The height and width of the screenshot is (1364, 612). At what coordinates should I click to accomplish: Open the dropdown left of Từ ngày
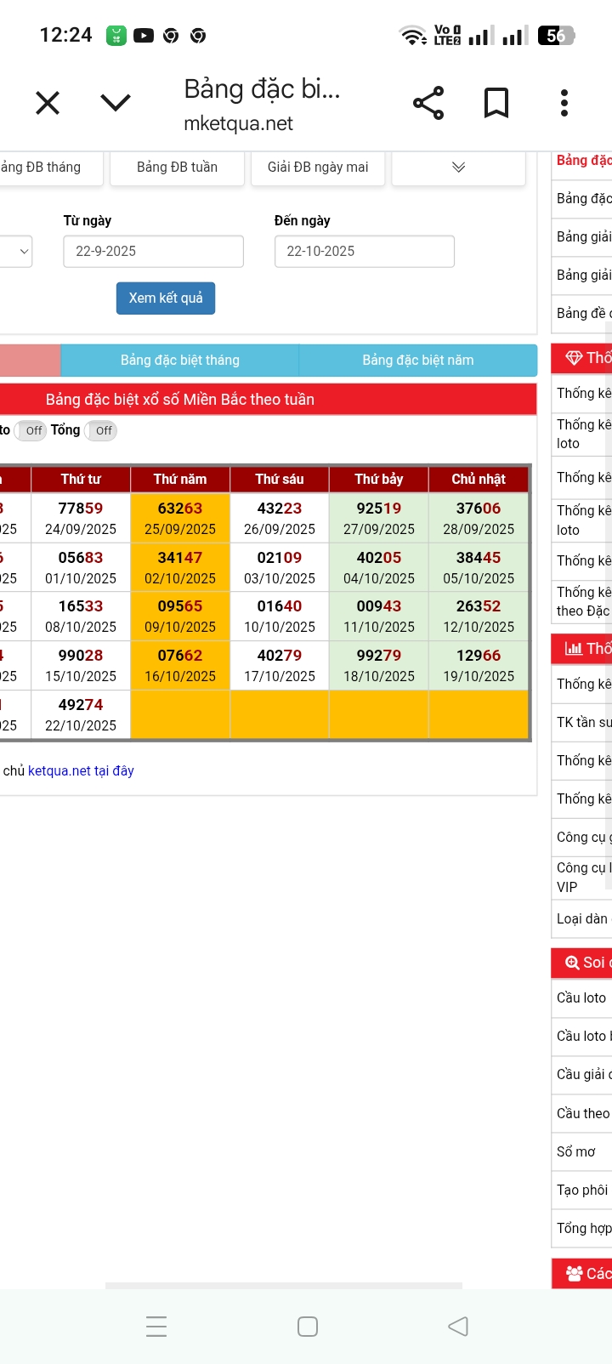[x=17, y=252]
